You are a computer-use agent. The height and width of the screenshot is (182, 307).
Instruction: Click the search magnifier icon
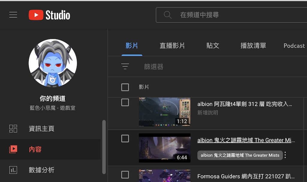(168, 15)
